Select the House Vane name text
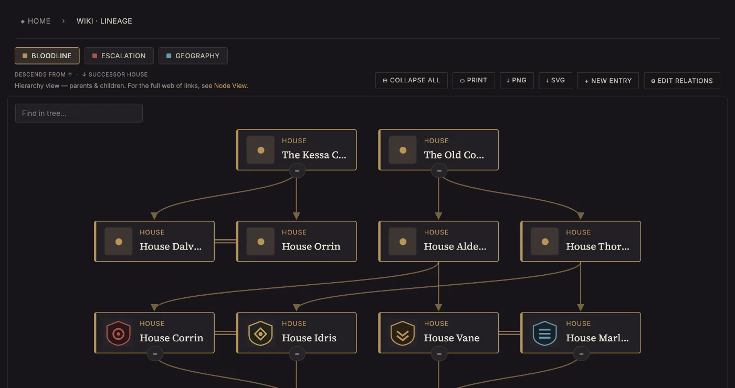 [451, 338]
